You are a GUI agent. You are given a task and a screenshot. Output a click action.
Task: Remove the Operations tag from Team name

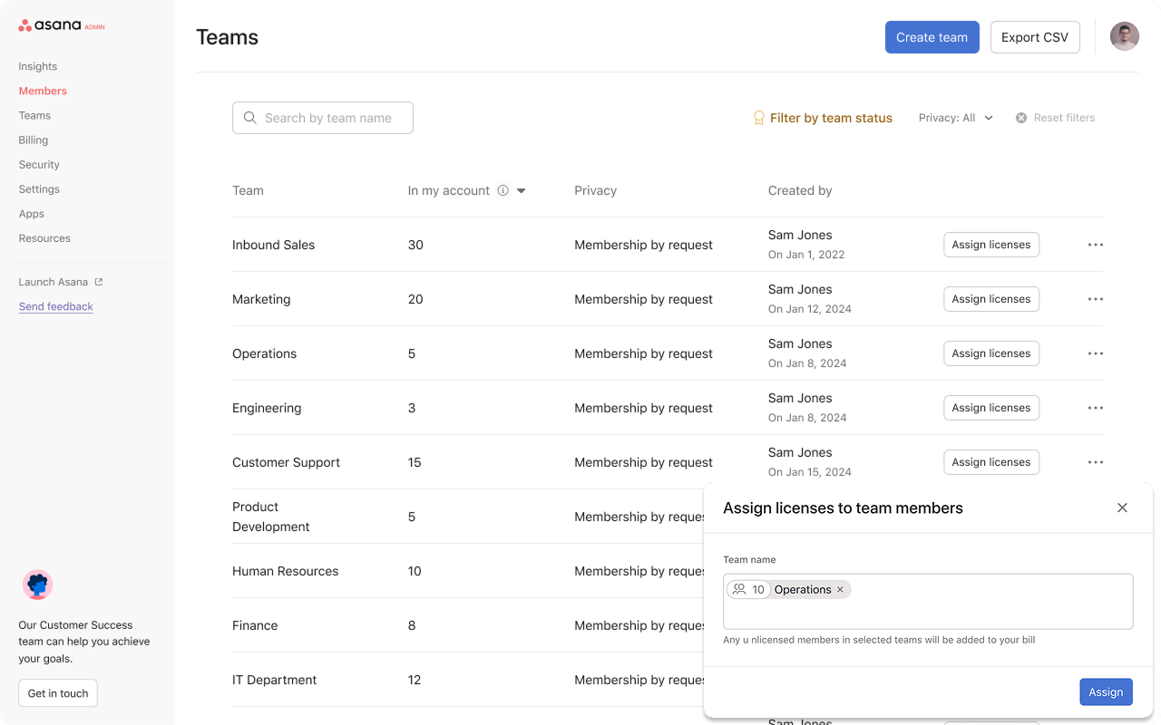(840, 589)
